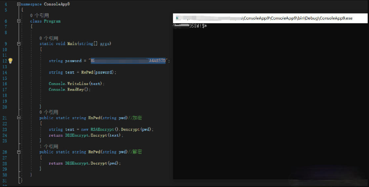Click the 'Program' class name on line 6
The image size is (369, 187).
pos(52,21)
